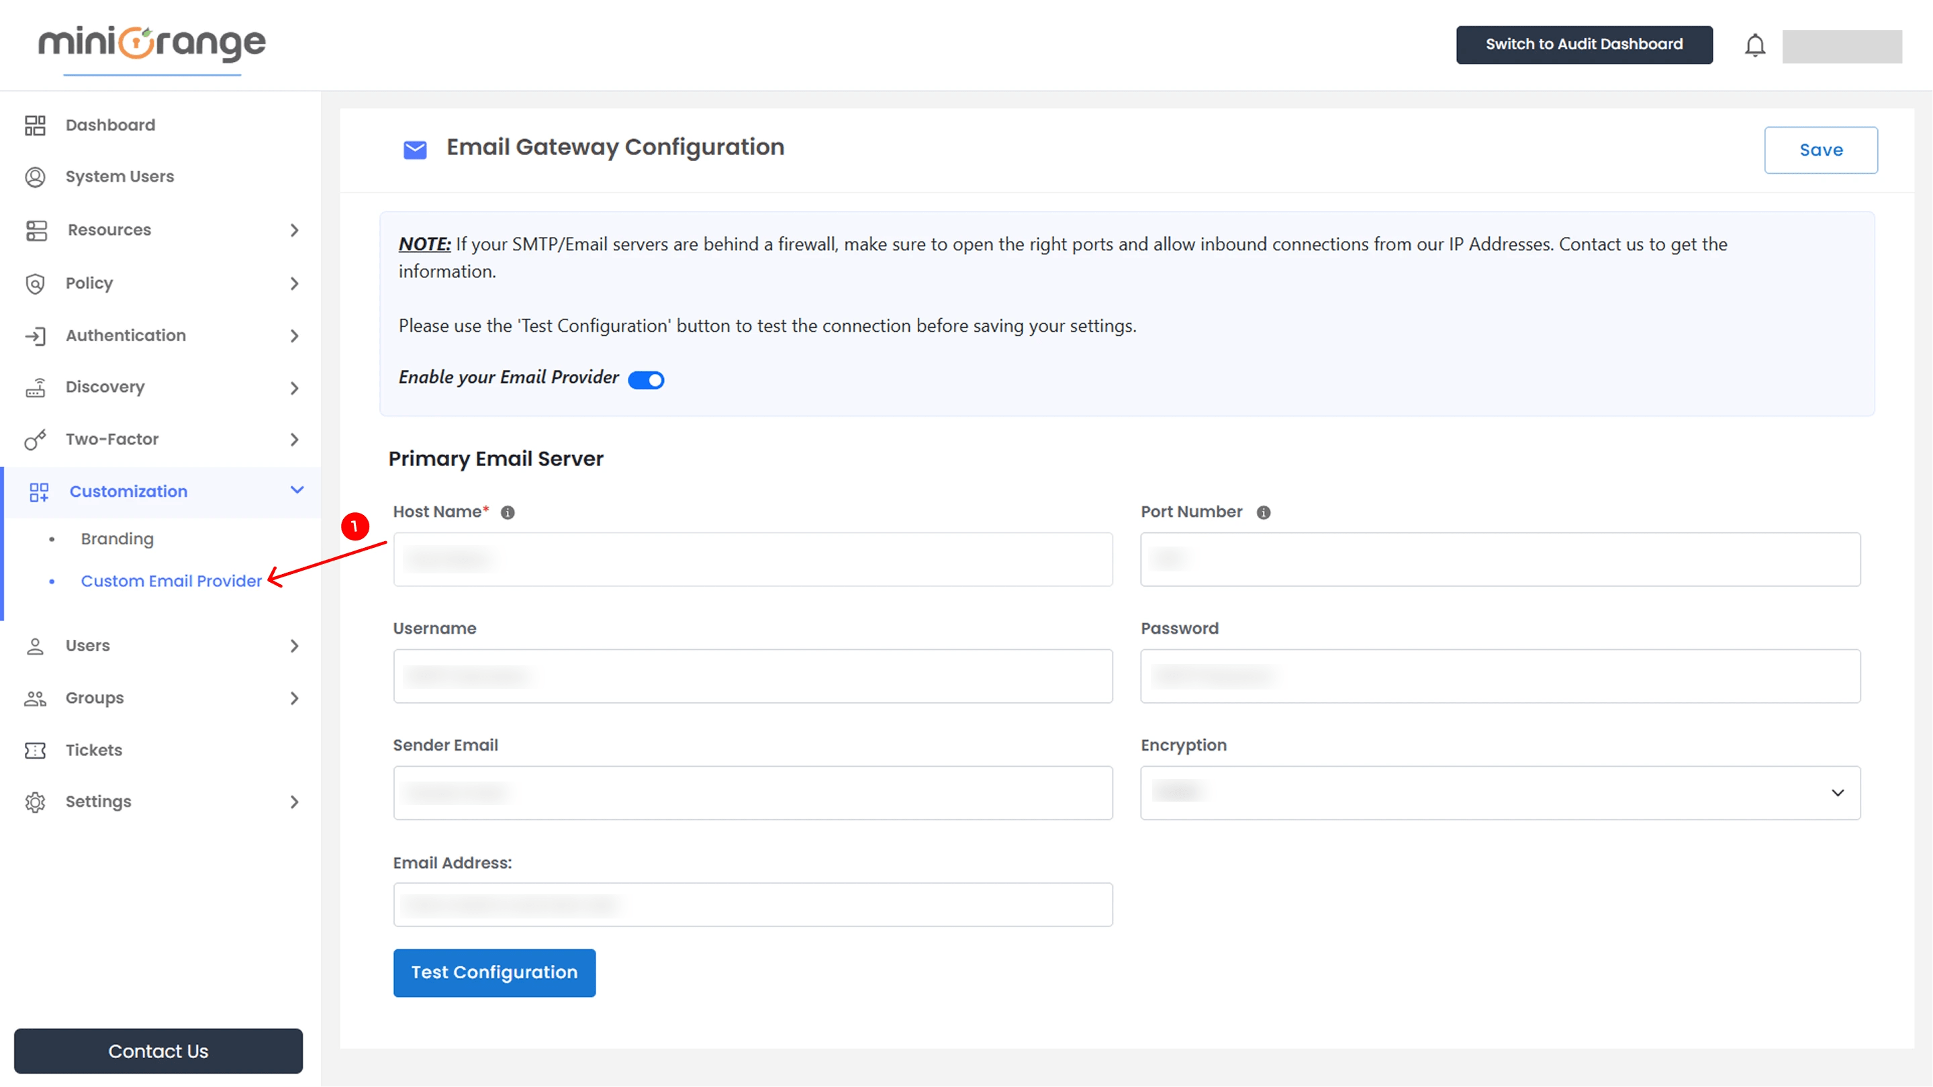Select Custom Email Provider in the sidebar

click(171, 581)
